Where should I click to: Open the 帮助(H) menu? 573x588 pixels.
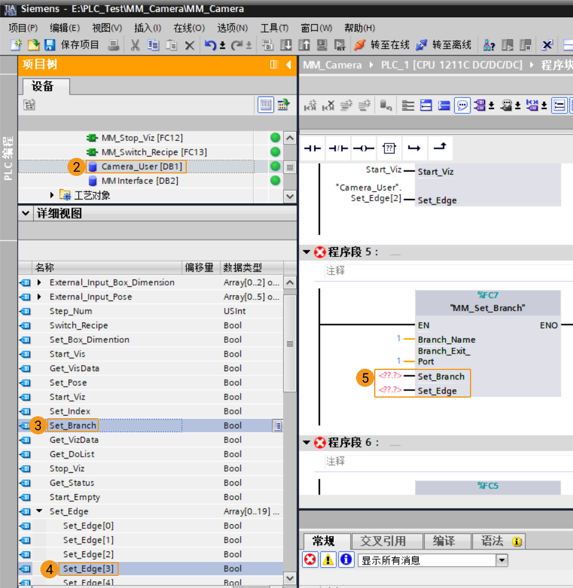pos(360,28)
